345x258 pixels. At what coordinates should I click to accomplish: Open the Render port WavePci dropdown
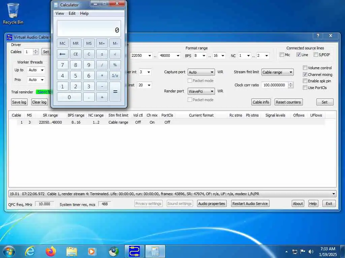click(201, 91)
